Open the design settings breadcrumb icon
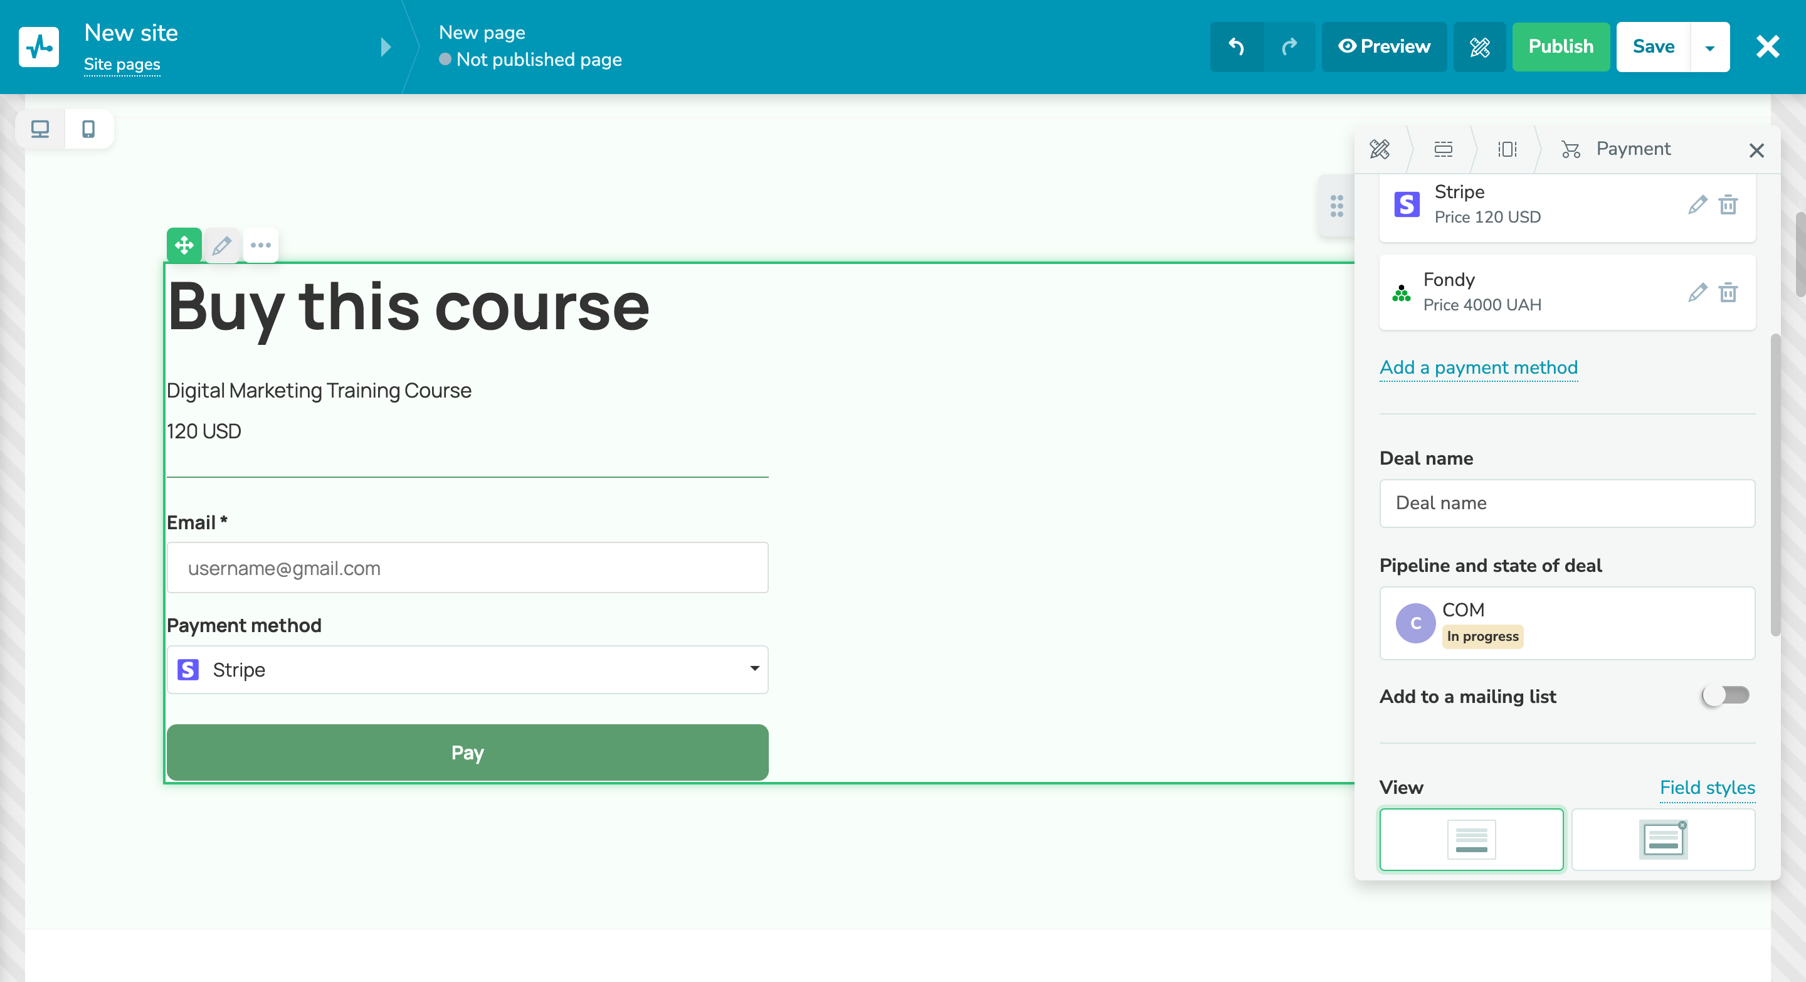Image resolution: width=1806 pixels, height=982 pixels. pyautogui.click(x=1379, y=149)
